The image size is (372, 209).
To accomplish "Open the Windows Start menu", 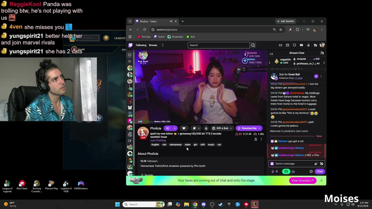I will 117,204.
